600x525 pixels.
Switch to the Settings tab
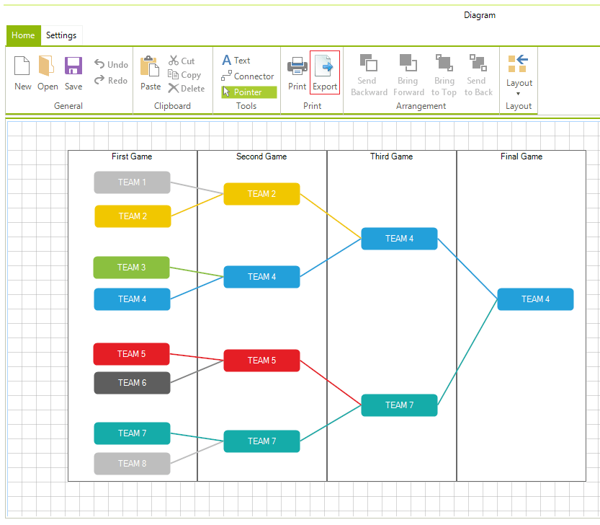point(61,35)
